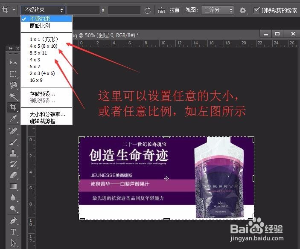300x249 pixels.
Task: Select the Lasso tool
Action: pos(13,85)
